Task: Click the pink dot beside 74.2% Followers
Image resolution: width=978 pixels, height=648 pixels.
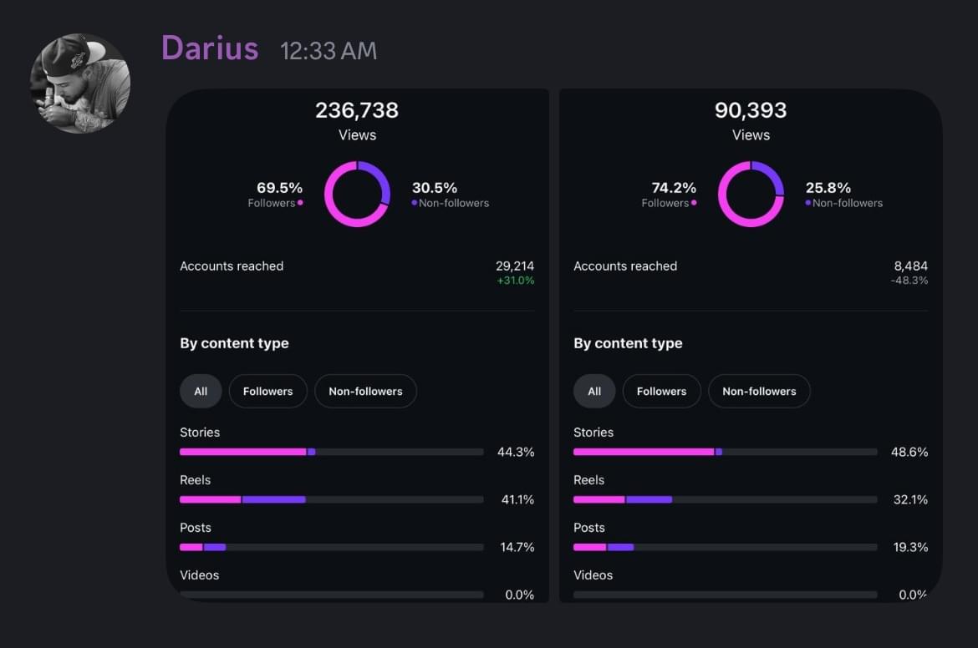Action: [x=694, y=203]
